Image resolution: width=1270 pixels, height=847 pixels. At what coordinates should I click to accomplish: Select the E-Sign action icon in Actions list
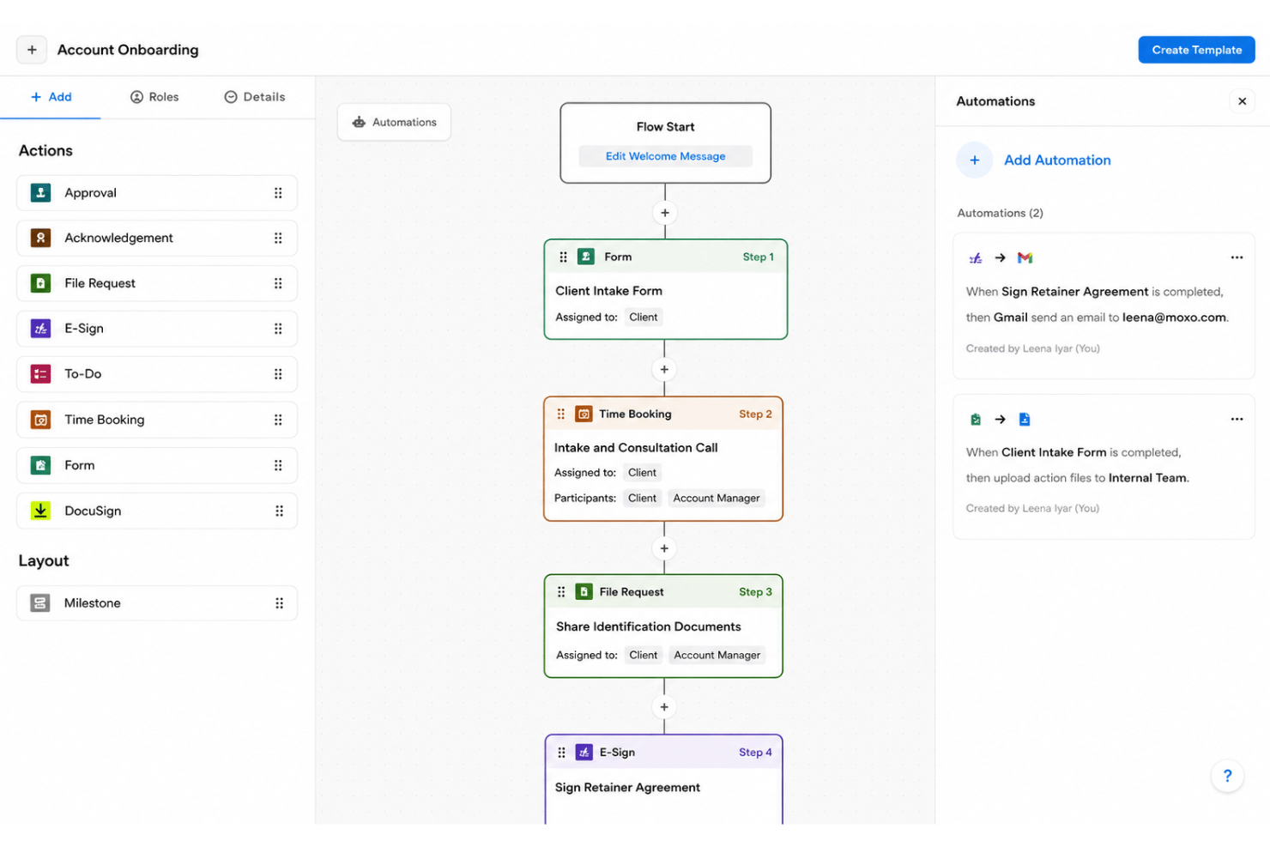(40, 329)
